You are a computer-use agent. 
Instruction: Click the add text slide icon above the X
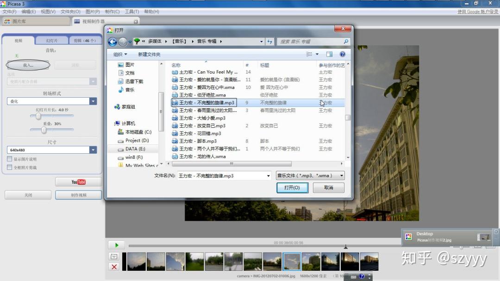114,256
